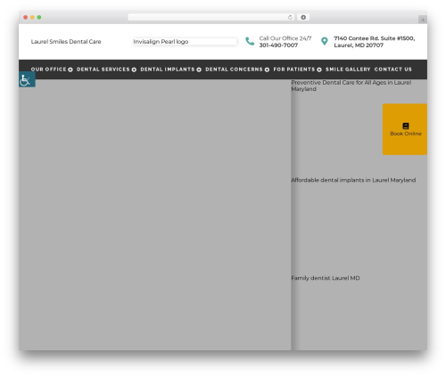
Task: Open the Dental Concerns menu
Action: pos(234,70)
